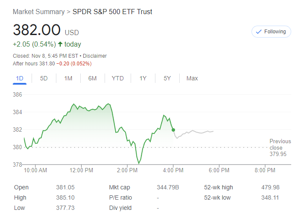
Task: Toggle the Following button
Action: 272,32
